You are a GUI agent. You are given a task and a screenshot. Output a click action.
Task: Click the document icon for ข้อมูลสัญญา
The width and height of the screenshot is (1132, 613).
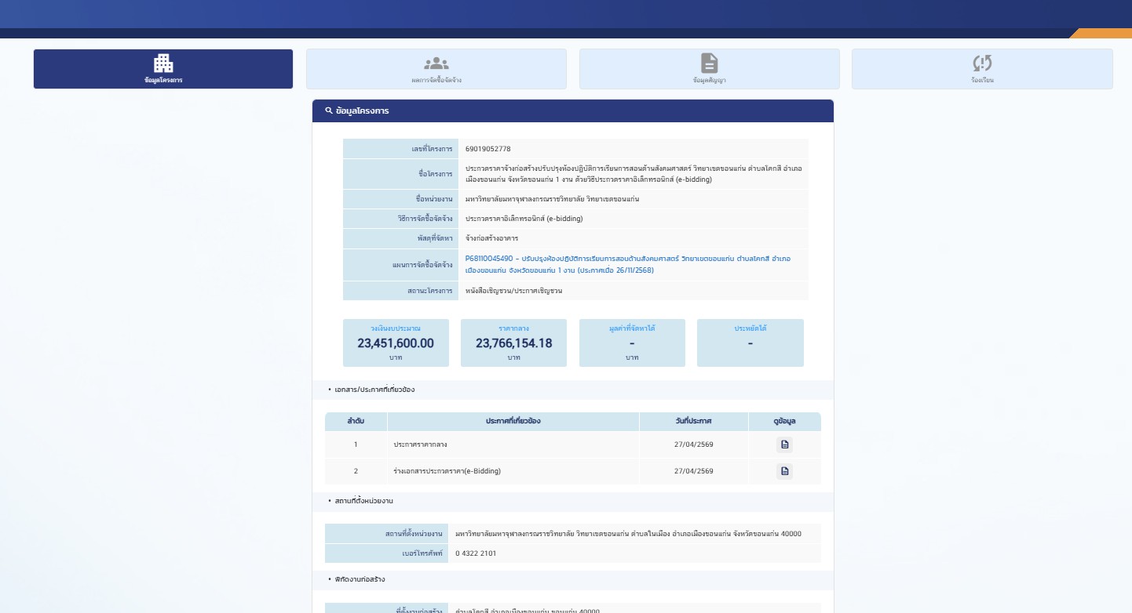[x=709, y=63]
